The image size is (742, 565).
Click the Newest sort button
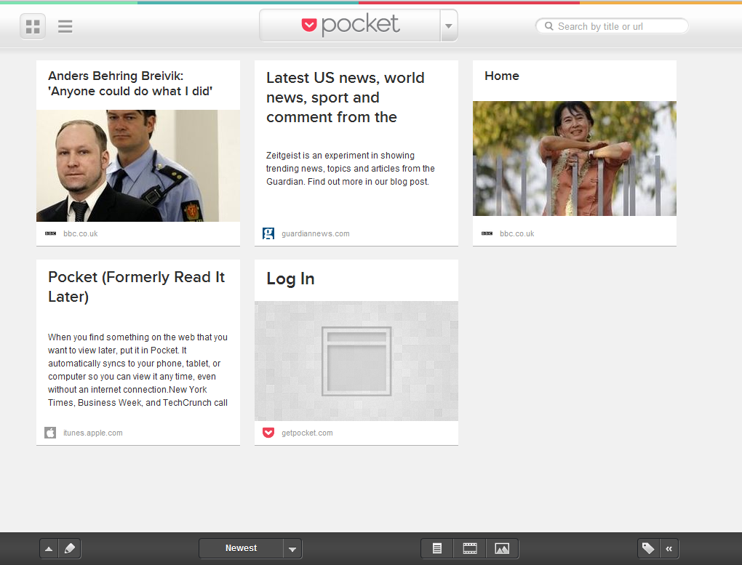(x=241, y=548)
